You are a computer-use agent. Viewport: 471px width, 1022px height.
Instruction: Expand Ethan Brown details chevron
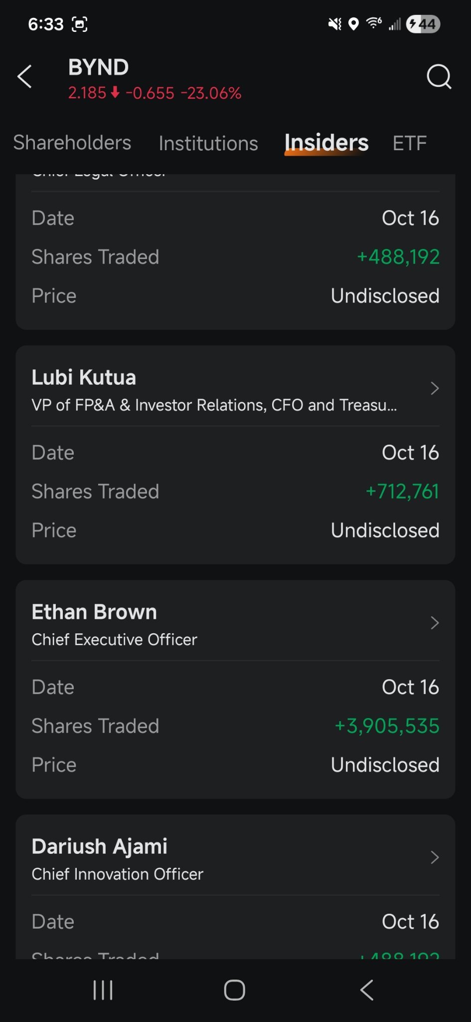pyautogui.click(x=435, y=623)
